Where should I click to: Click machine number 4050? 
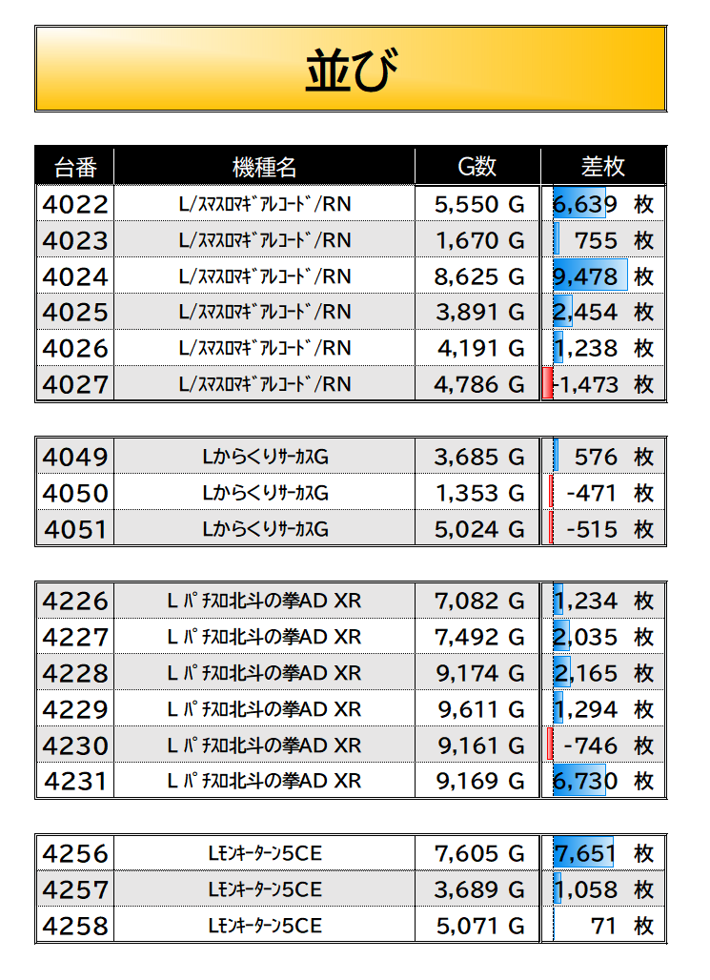(x=75, y=493)
